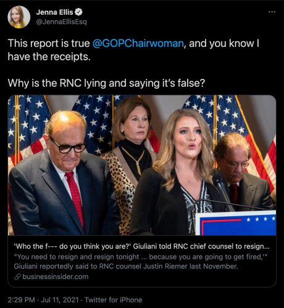
Task: Open the tweet's three-dot more options menu
Action: [272, 12]
